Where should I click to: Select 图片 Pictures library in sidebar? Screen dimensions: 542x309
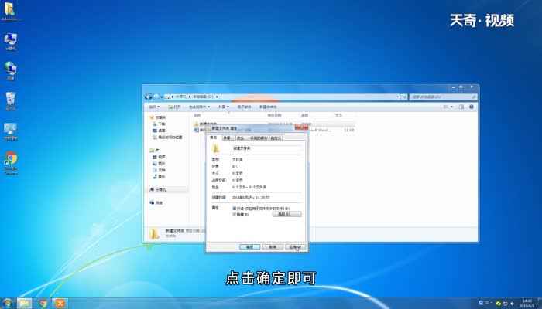pyautogui.click(x=159, y=164)
